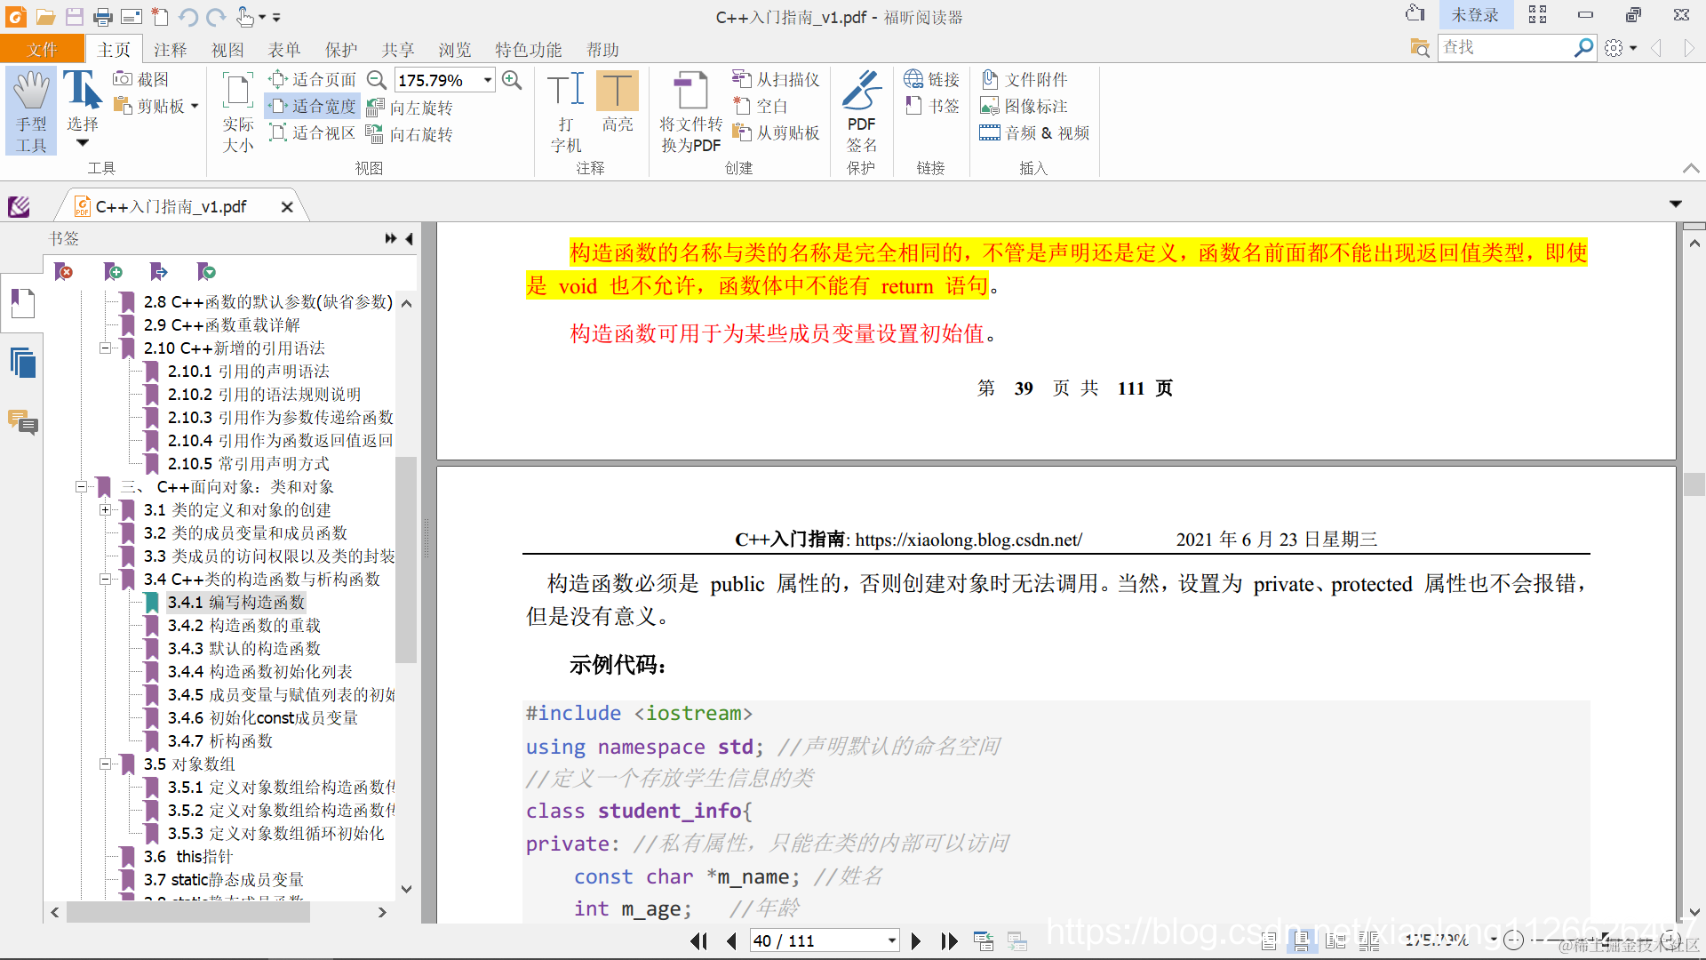Expand the 3.1 class definition bookmark
The image size is (1706, 960).
(105, 510)
